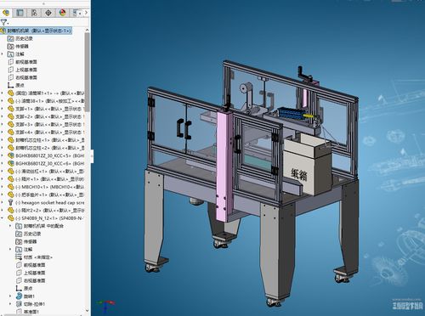
Task: Open the DisplayManager color ball tab
Action: [x=63, y=13]
